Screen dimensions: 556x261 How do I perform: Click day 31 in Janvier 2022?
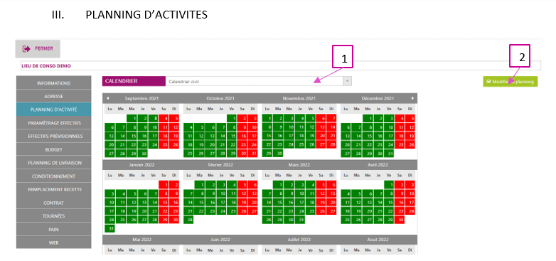coord(110,229)
